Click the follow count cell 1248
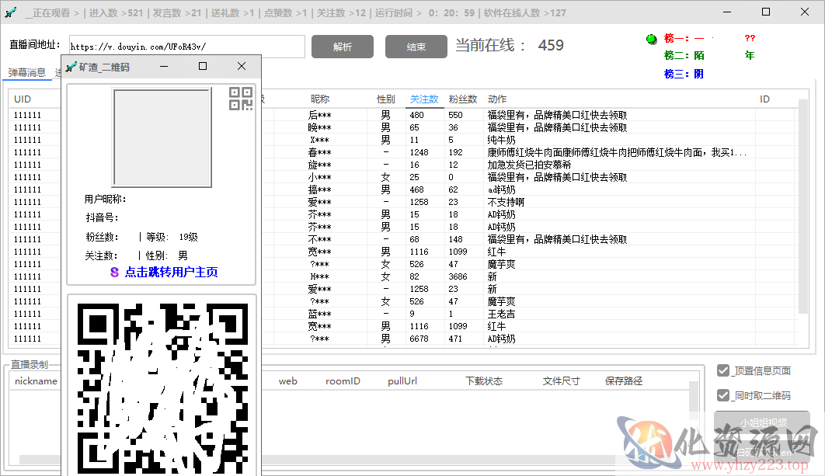The image size is (825, 476). 419,152
